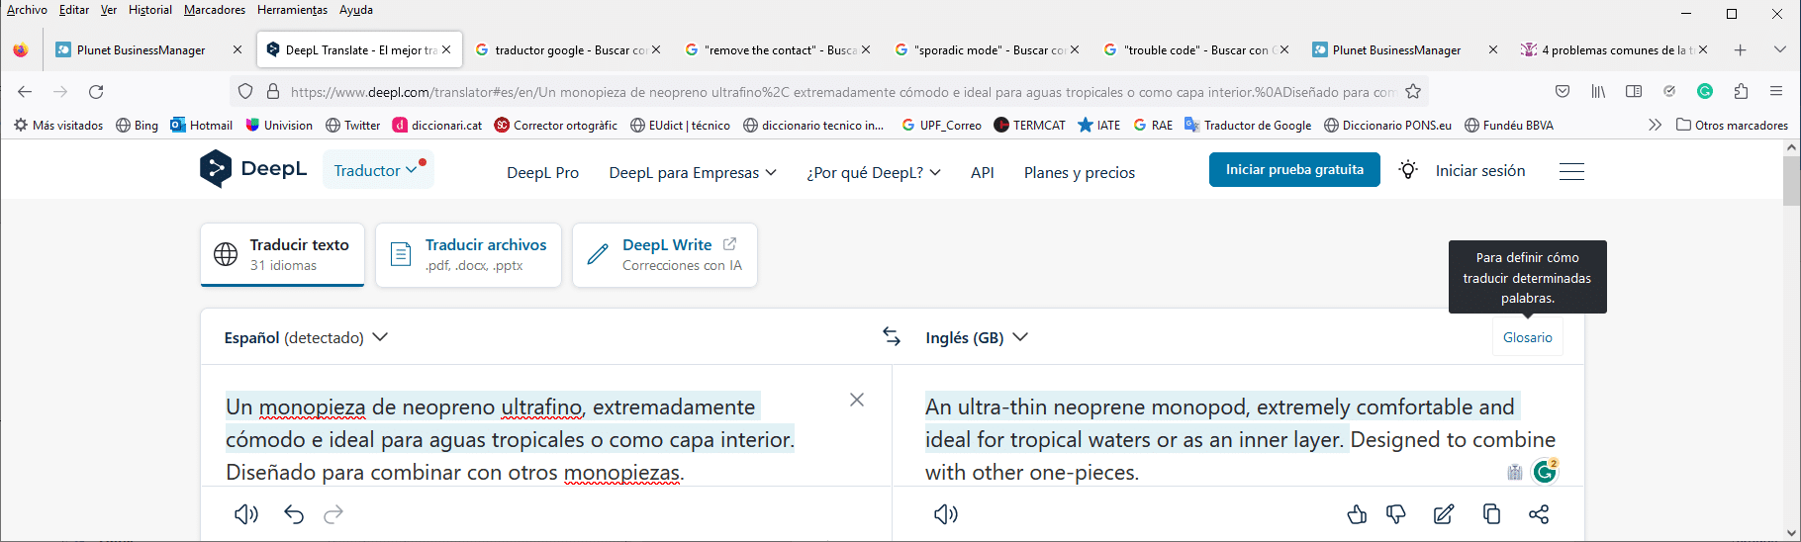Image resolution: width=1801 pixels, height=542 pixels.
Task: Share the translation
Action: tap(1539, 514)
